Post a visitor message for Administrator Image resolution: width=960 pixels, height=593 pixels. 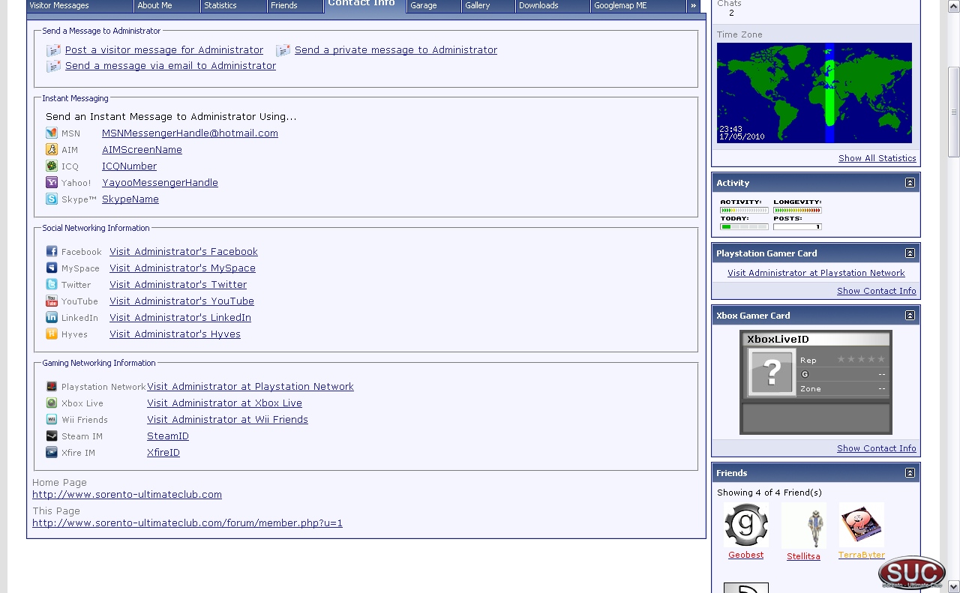point(164,50)
